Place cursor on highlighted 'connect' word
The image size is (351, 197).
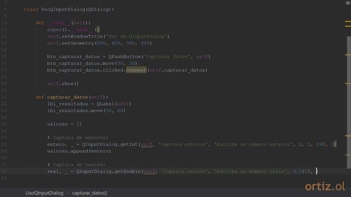[136, 70]
